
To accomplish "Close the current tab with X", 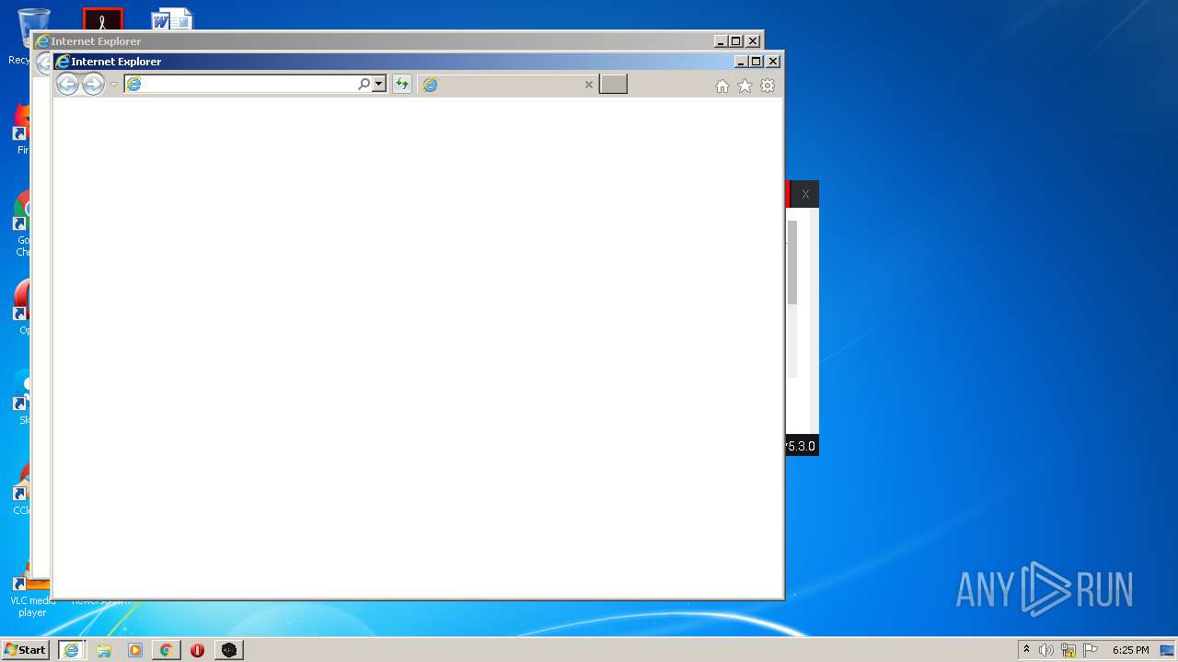I will [589, 85].
